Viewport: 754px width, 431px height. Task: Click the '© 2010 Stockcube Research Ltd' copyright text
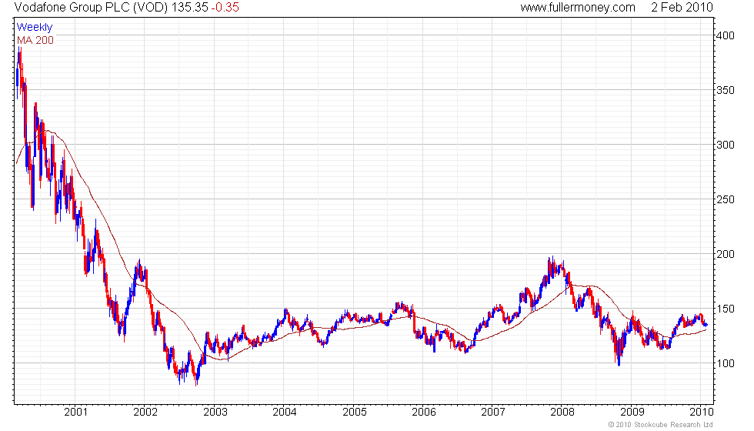[661, 425]
